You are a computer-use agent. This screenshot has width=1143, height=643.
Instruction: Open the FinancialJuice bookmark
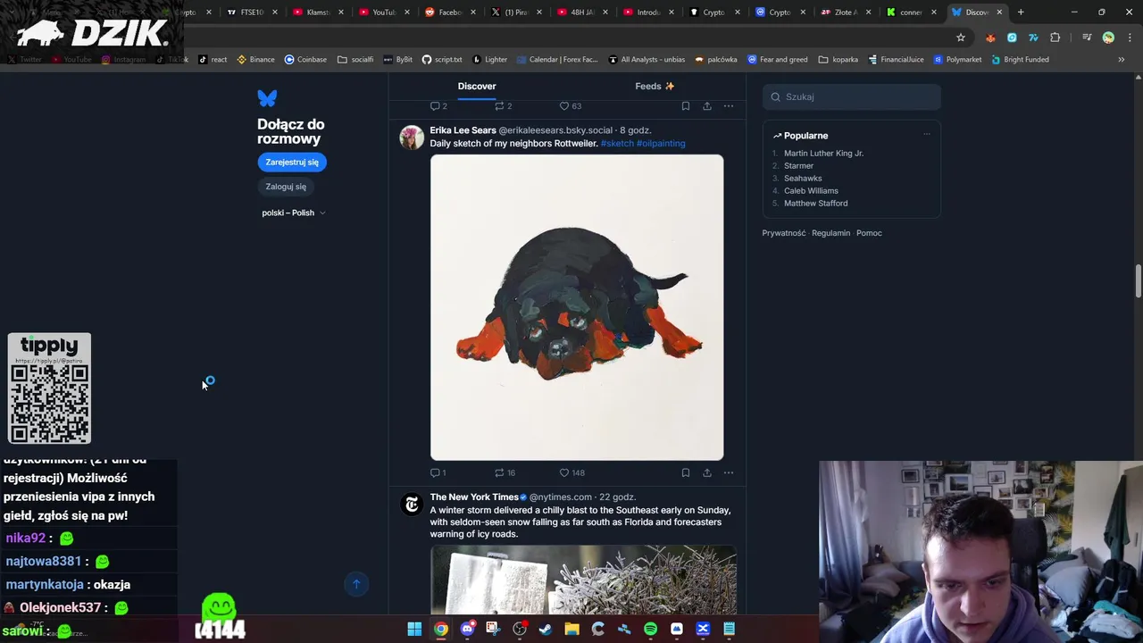coord(896,59)
